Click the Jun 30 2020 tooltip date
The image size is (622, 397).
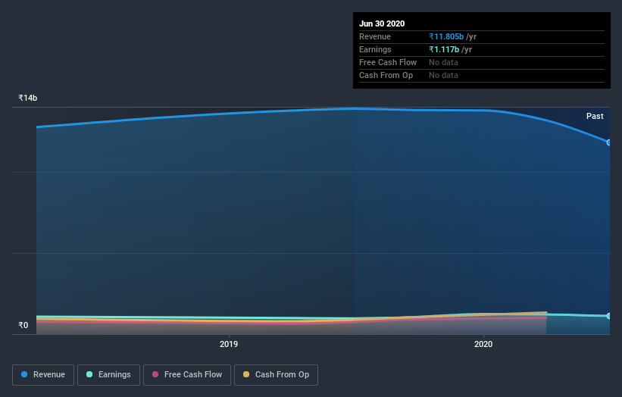382,23
